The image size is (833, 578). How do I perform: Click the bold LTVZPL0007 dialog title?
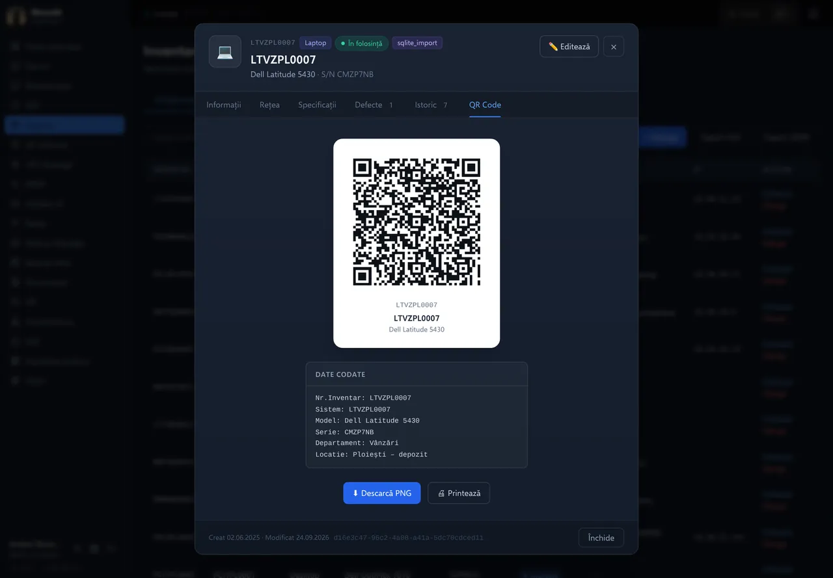pyautogui.click(x=283, y=60)
